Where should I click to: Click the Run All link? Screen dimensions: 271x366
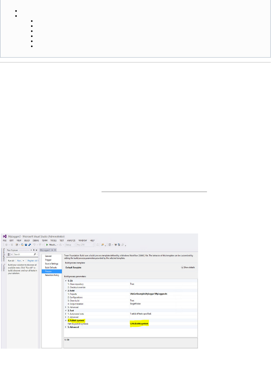click(x=11, y=261)
